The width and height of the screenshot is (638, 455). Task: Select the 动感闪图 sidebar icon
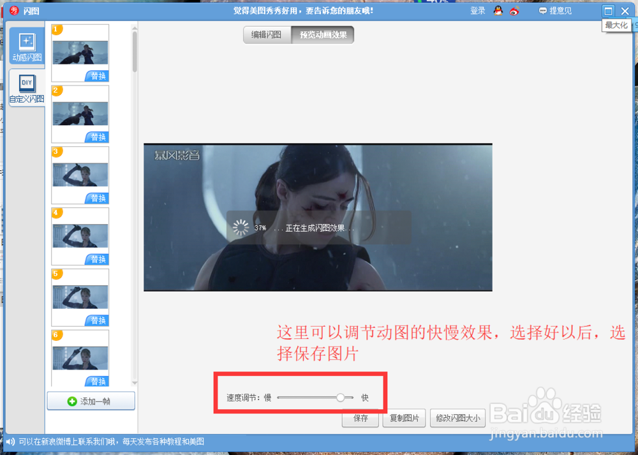point(27,46)
